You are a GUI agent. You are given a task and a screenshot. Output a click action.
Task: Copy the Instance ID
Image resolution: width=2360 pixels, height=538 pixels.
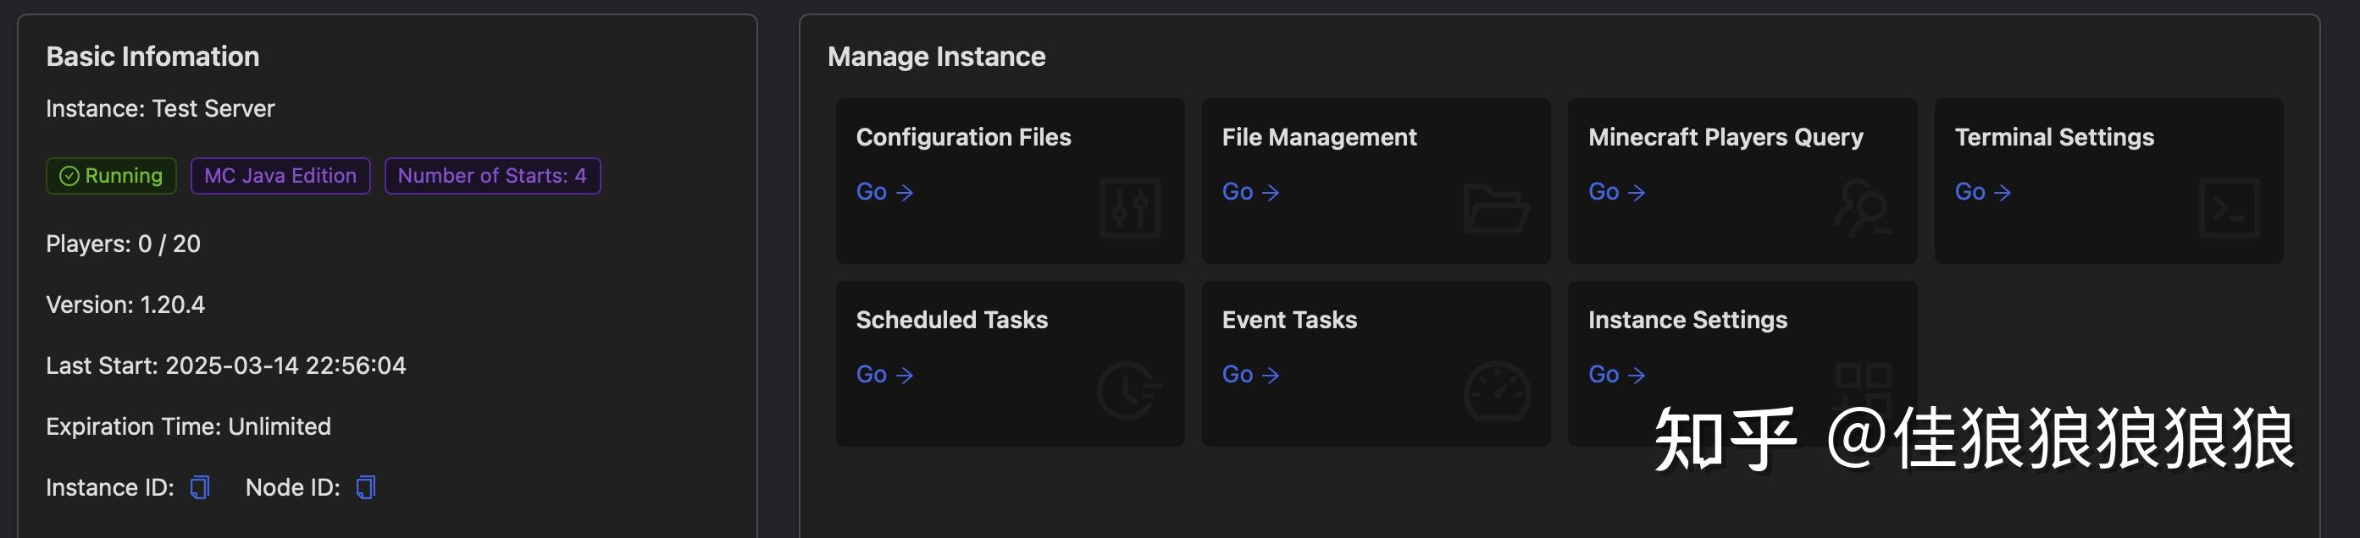[x=200, y=488]
